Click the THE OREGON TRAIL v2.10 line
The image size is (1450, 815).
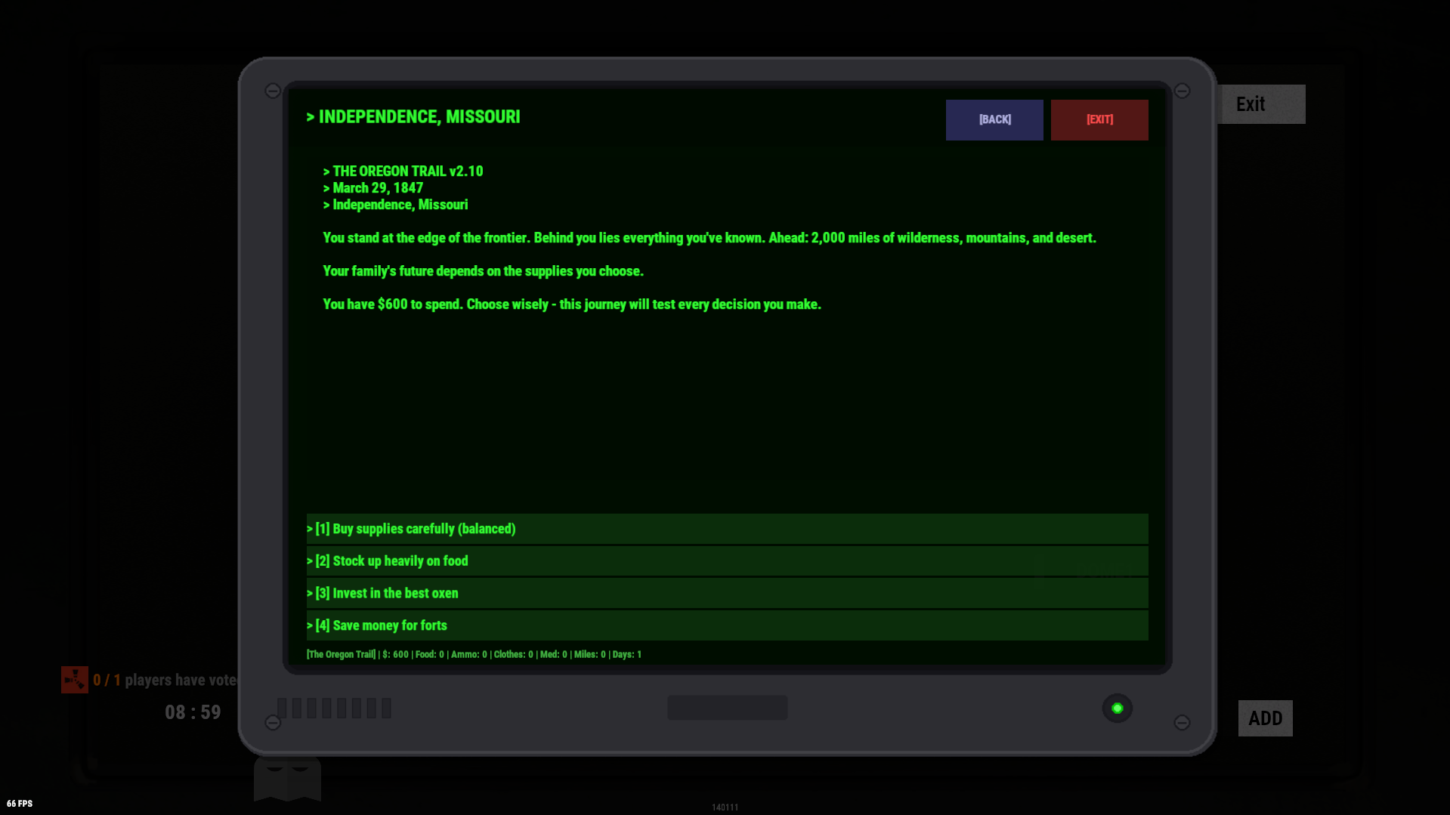(x=403, y=171)
